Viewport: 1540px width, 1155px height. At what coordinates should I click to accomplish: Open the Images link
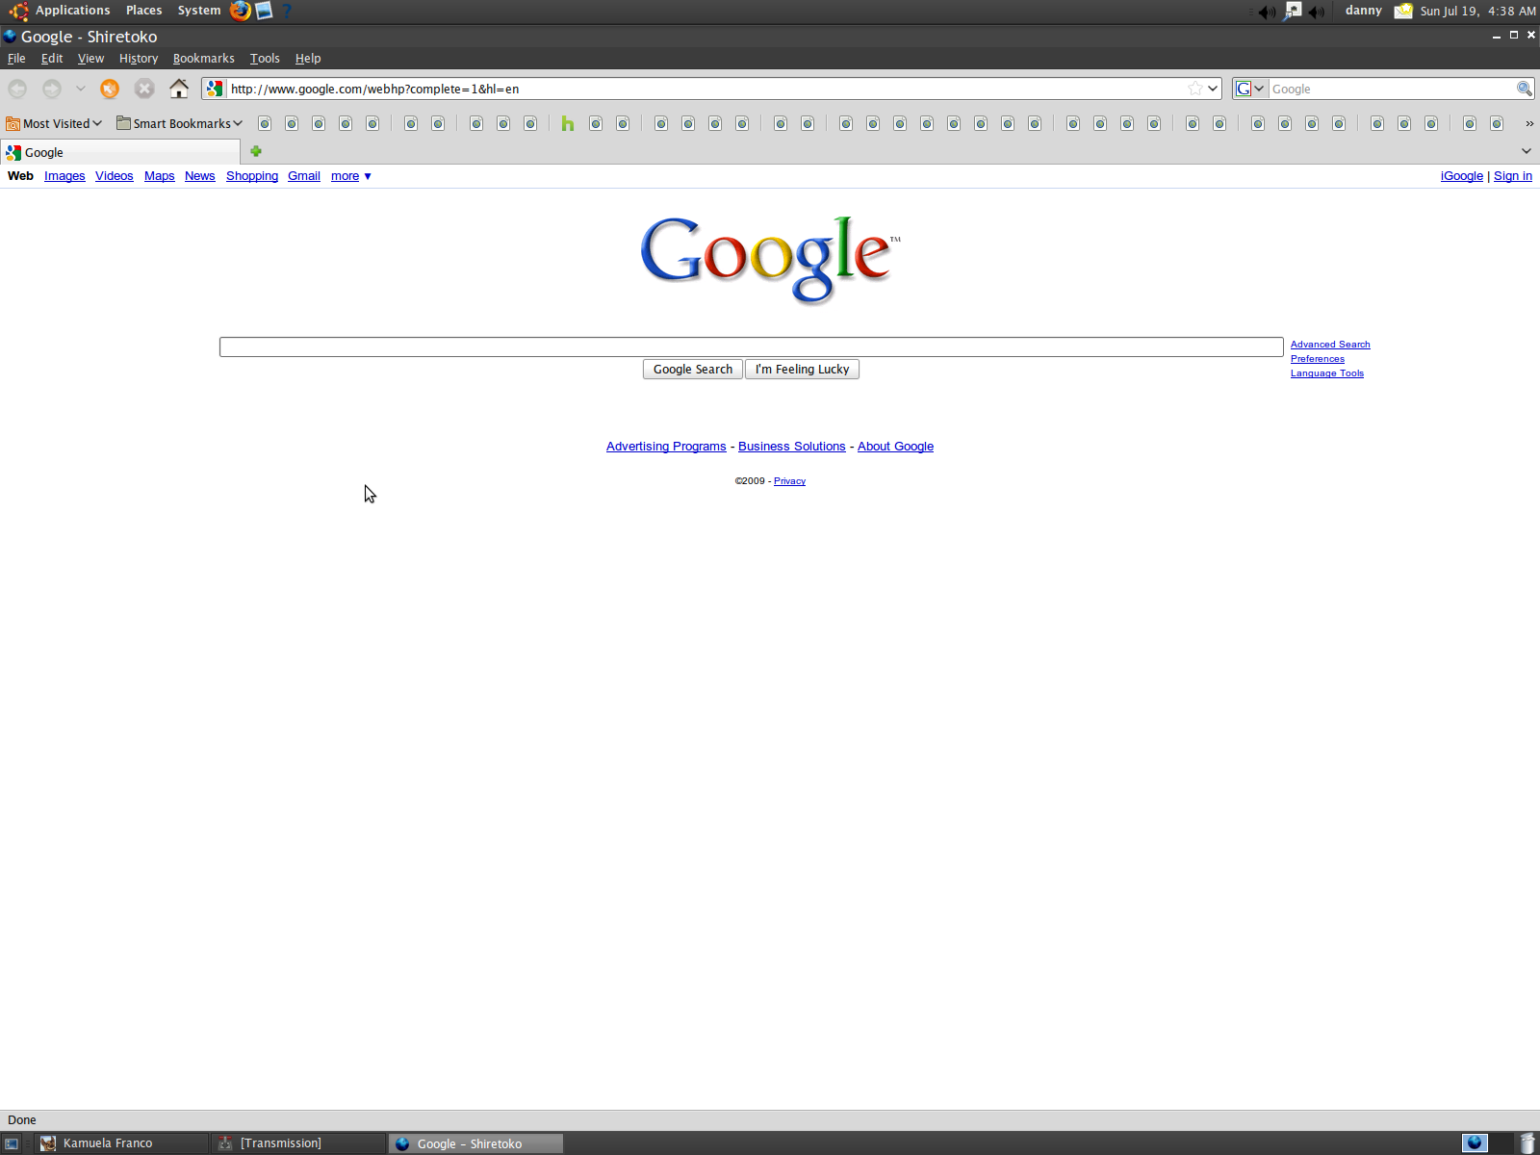pyautogui.click(x=64, y=176)
